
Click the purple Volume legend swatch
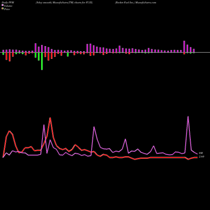coord(3,5)
